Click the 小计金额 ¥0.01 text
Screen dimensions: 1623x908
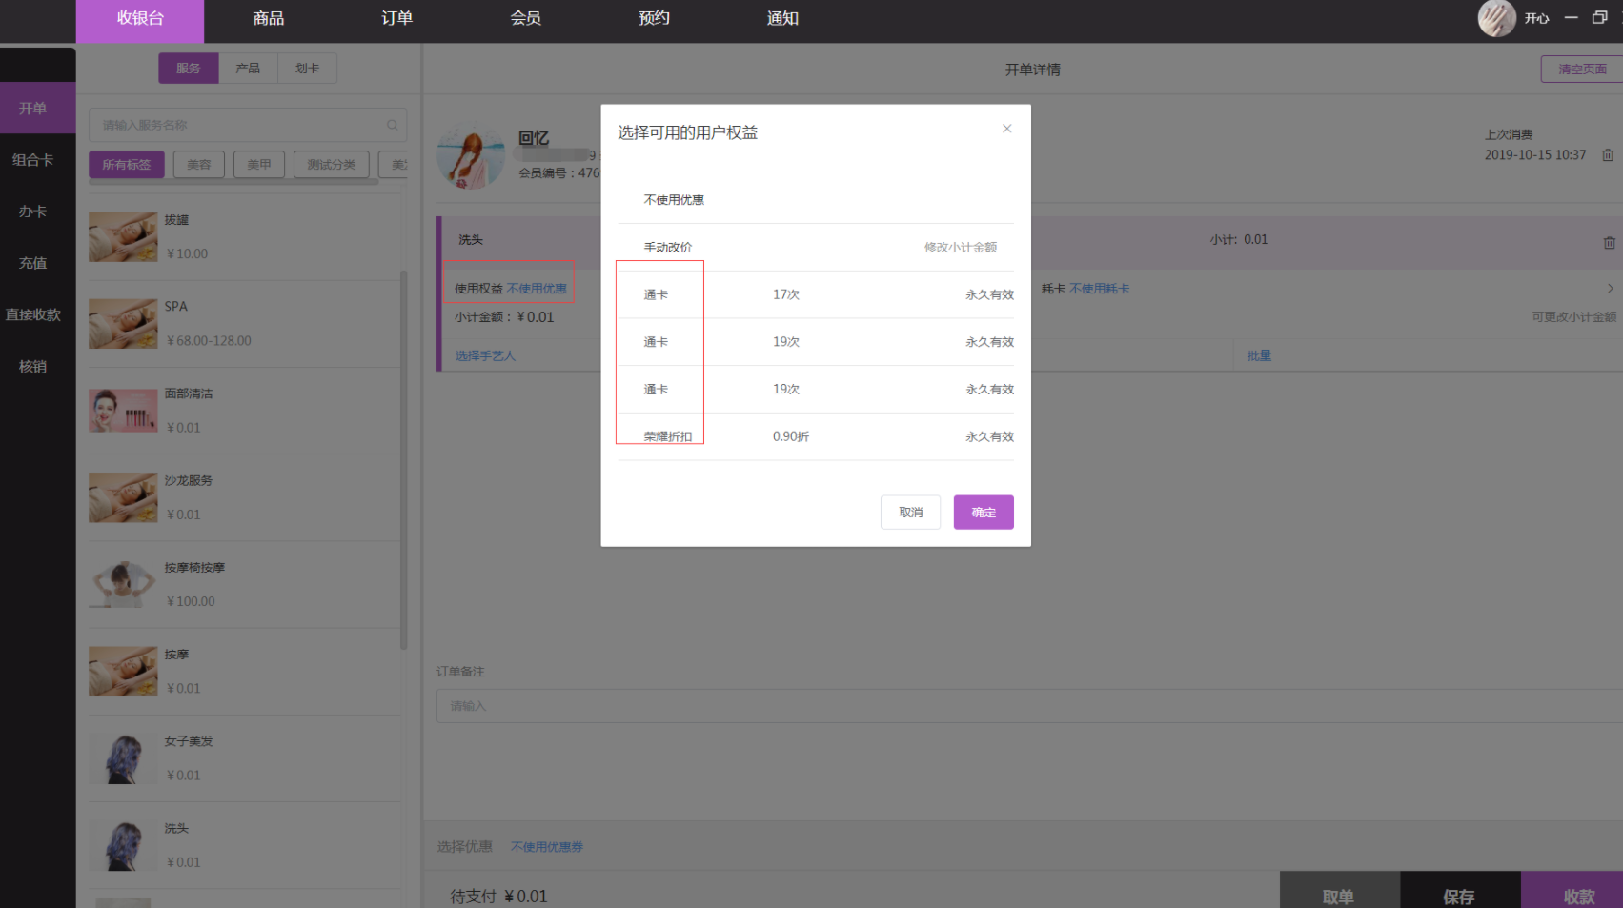[504, 317]
